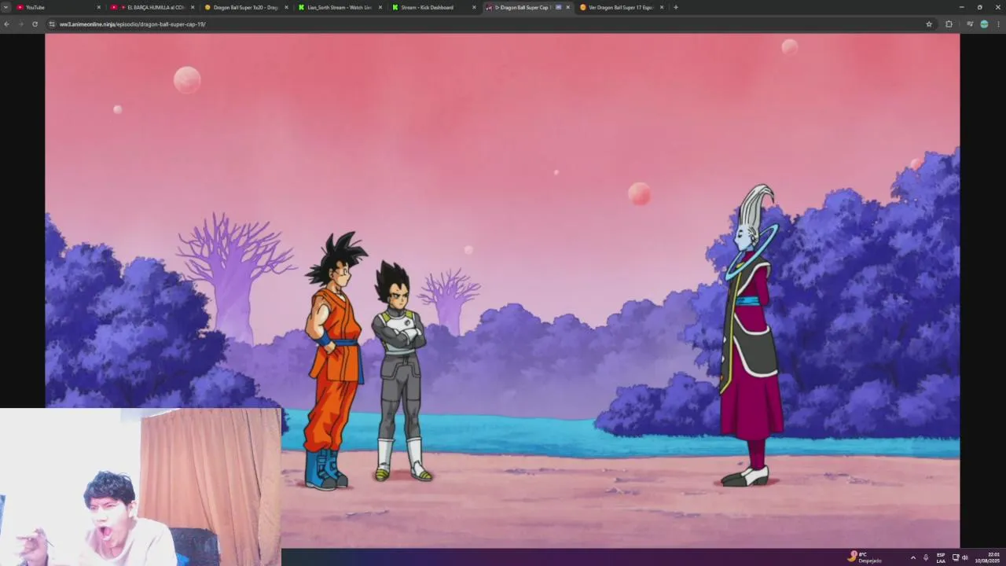Image resolution: width=1006 pixels, height=566 pixels.
Task: Change the ESP LAA keyboard language
Action: click(x=941, y=557)
